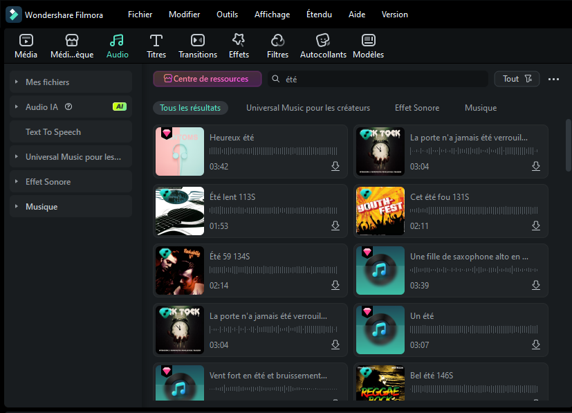
Task: Switch to the Titres panel icon
Action: pos(156,40)
